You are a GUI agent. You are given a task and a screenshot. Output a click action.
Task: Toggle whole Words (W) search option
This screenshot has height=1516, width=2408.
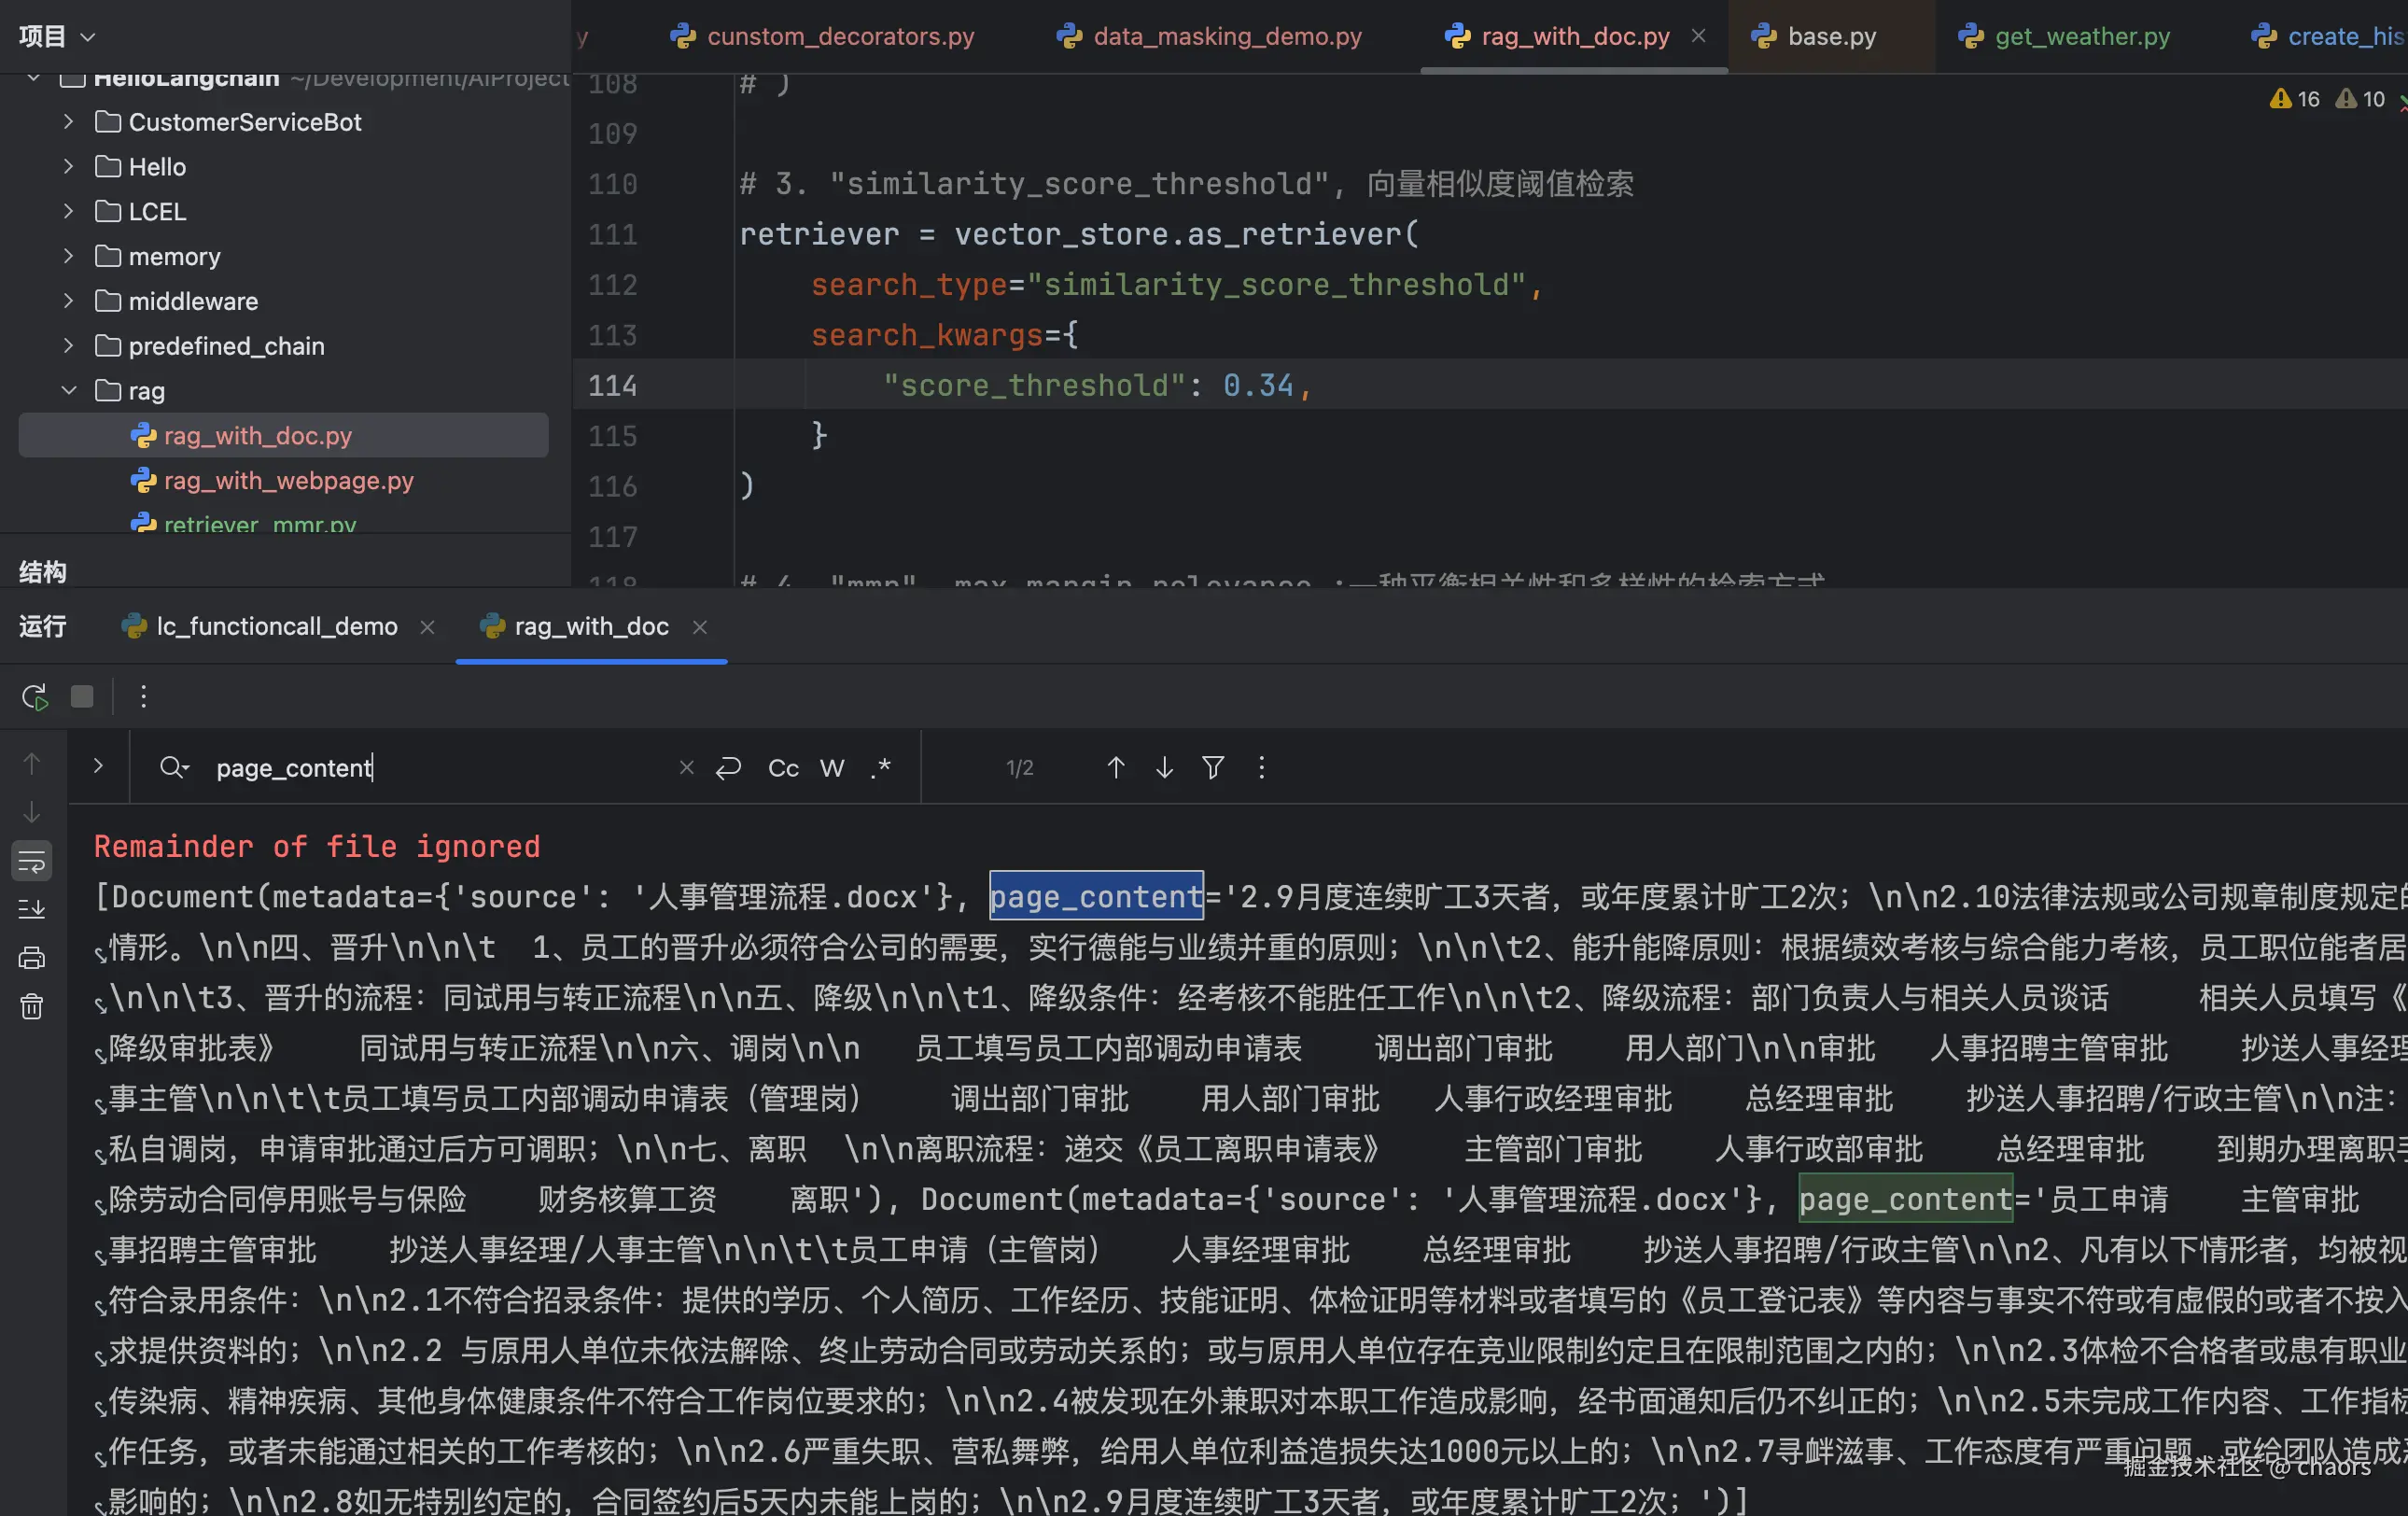(x=832, y=768)
